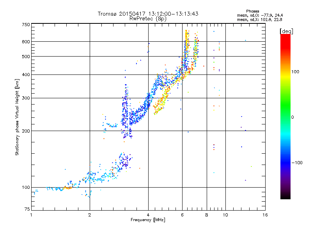Screen dimensions: 312x234
Task: Click the subtitle 'RwPretec (8p)'
Action: (148, 19)
